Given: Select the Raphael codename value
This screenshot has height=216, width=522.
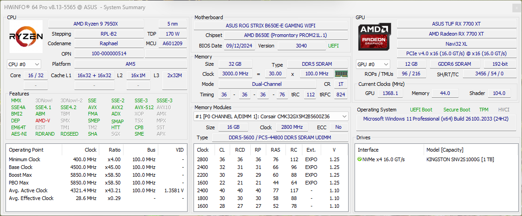Looking at the screenshot, I should click(109, 43).
